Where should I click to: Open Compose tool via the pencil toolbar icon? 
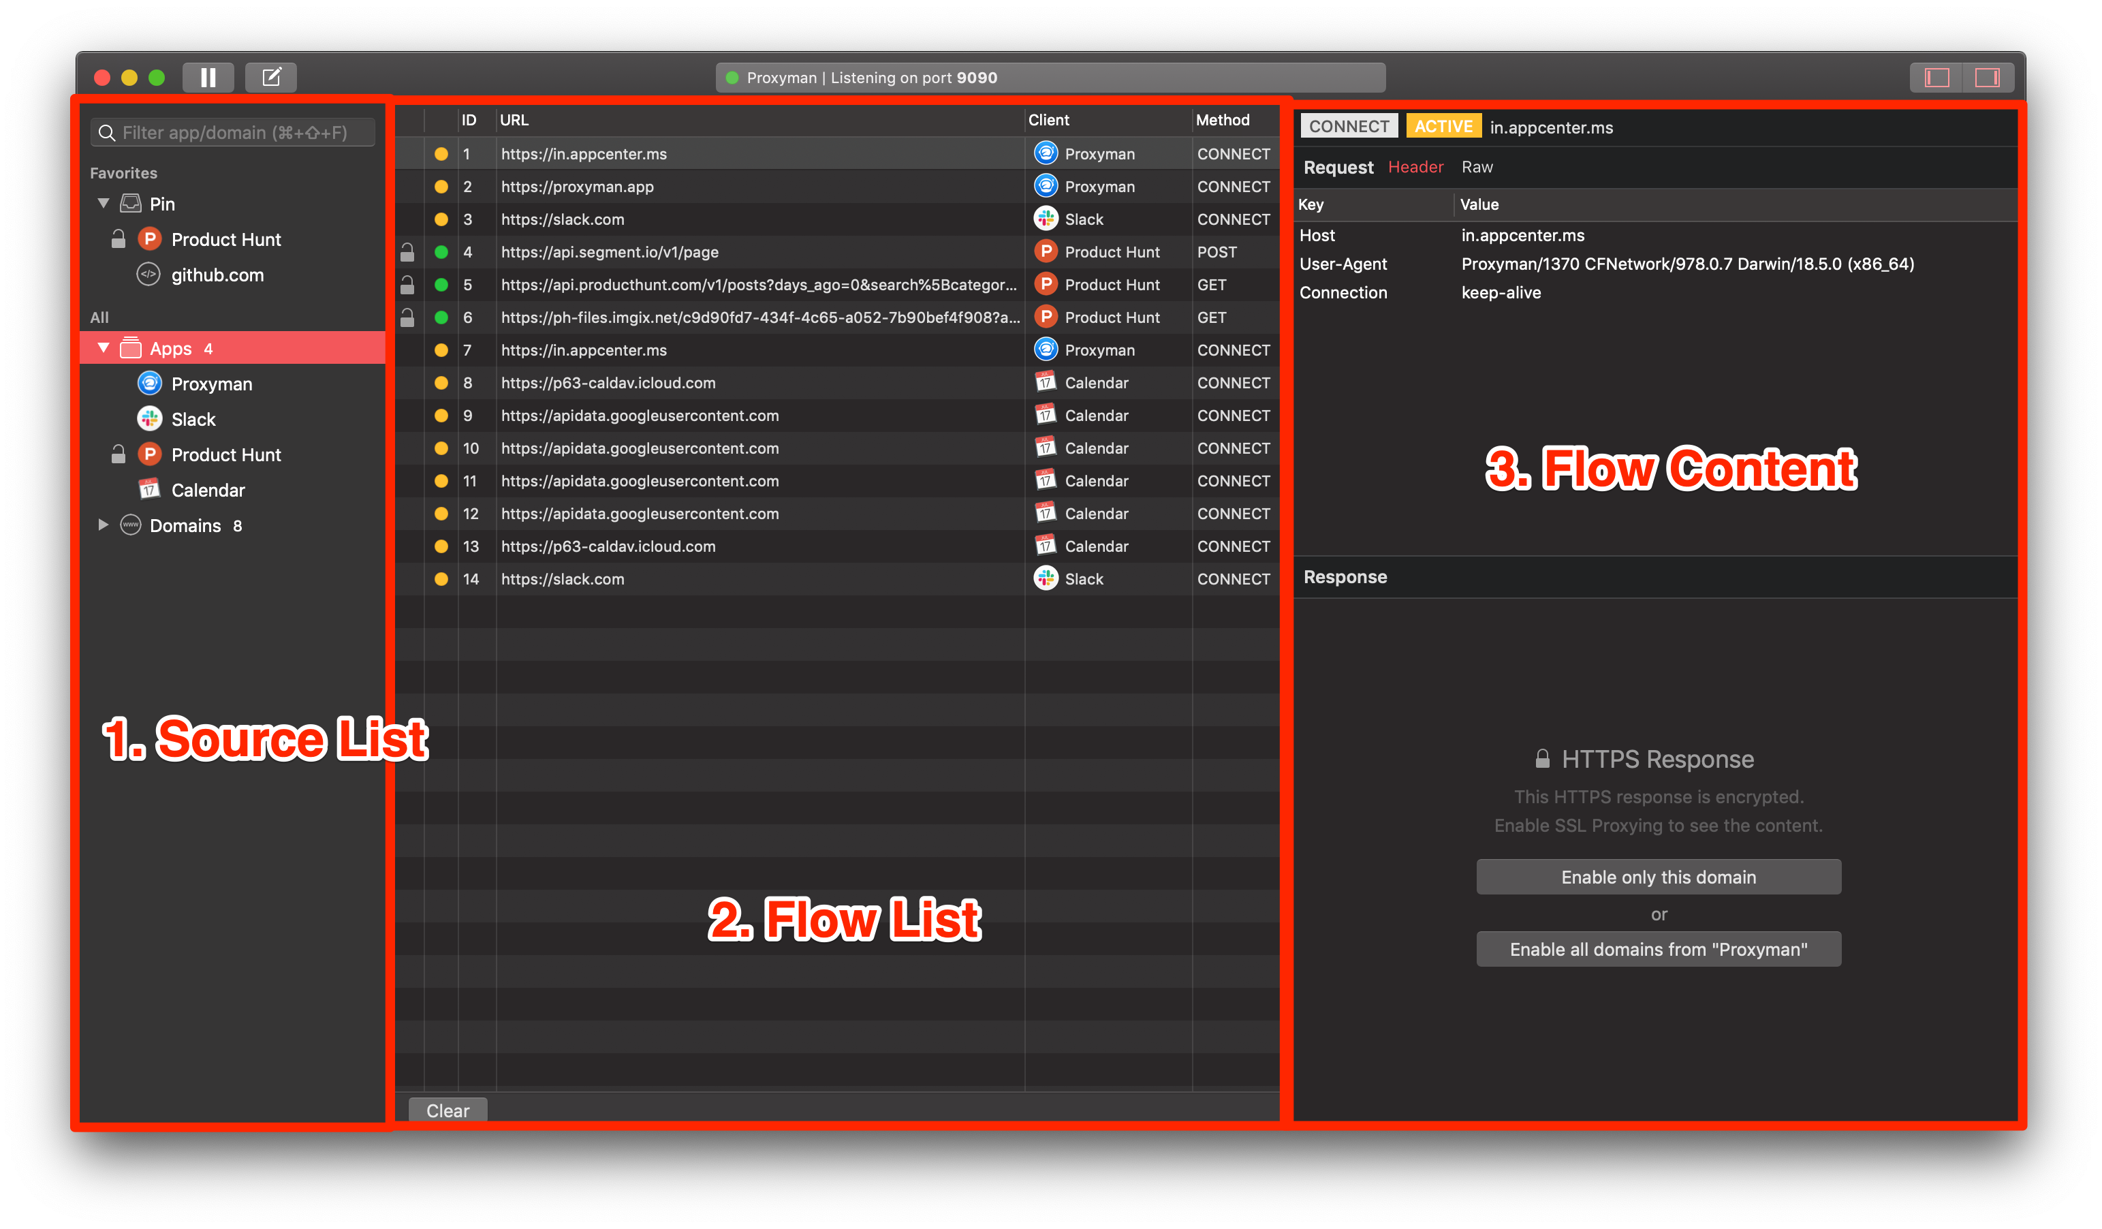point(270,77)
